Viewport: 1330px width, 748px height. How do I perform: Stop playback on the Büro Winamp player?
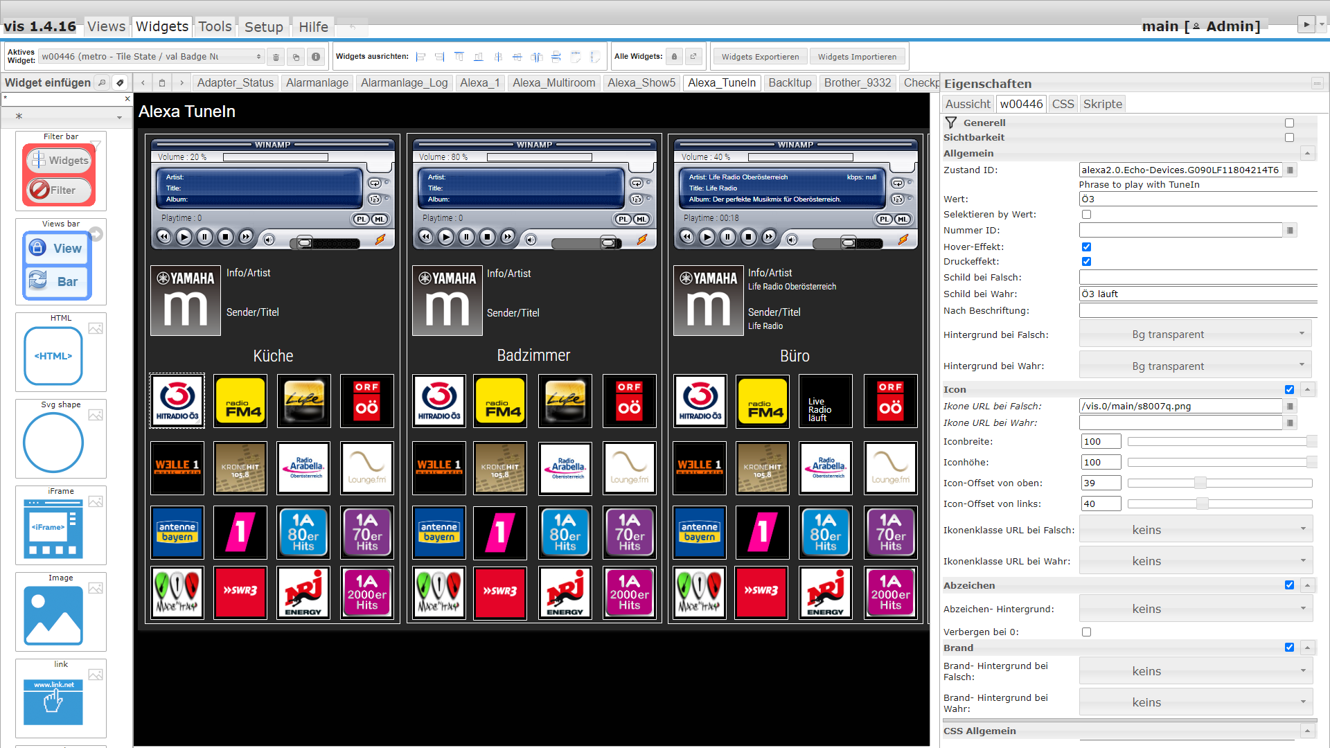748,238
